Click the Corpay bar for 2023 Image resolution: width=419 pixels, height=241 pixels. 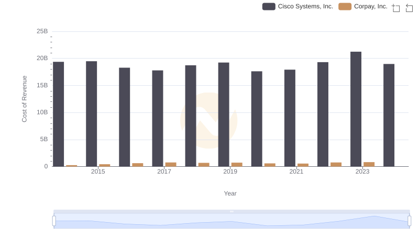tap(369, 164)
